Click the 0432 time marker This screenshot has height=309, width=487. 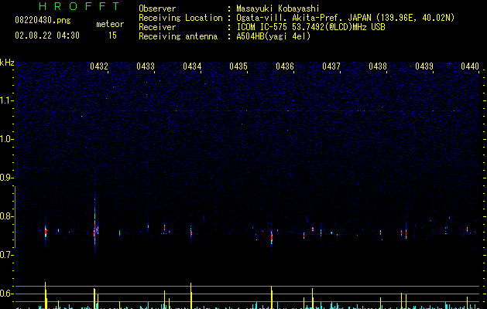pos(99,66)
